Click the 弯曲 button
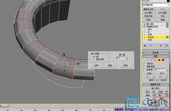The image size is (171, 111). point(163,20)
